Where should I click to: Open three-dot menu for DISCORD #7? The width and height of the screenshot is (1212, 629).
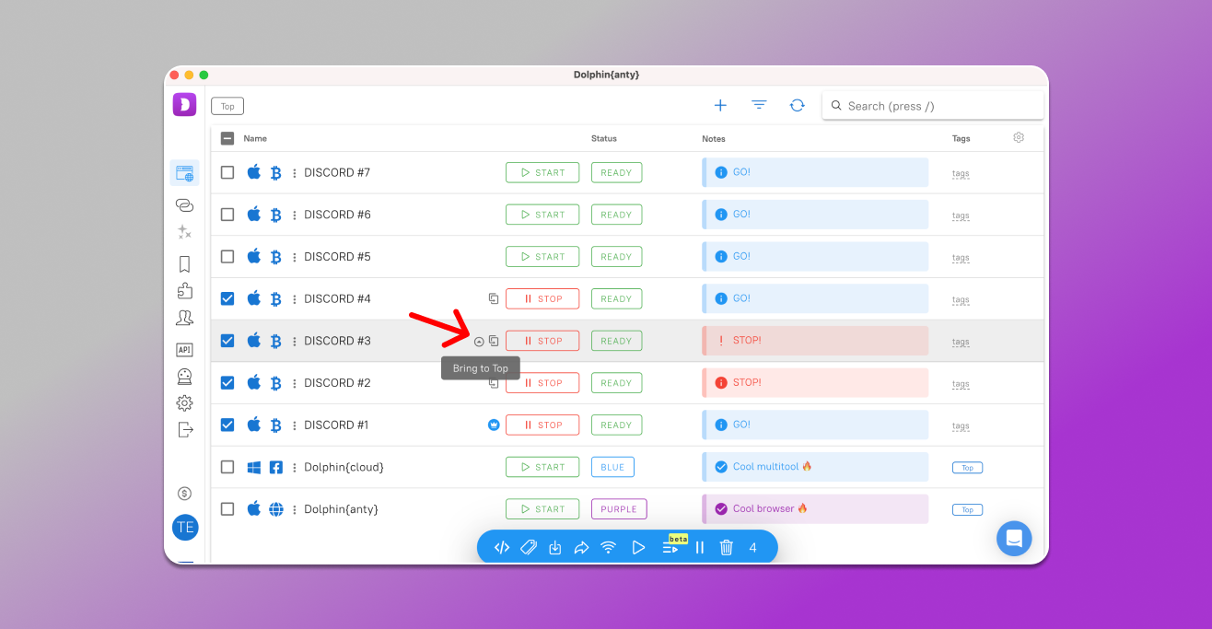coord(295,173)
